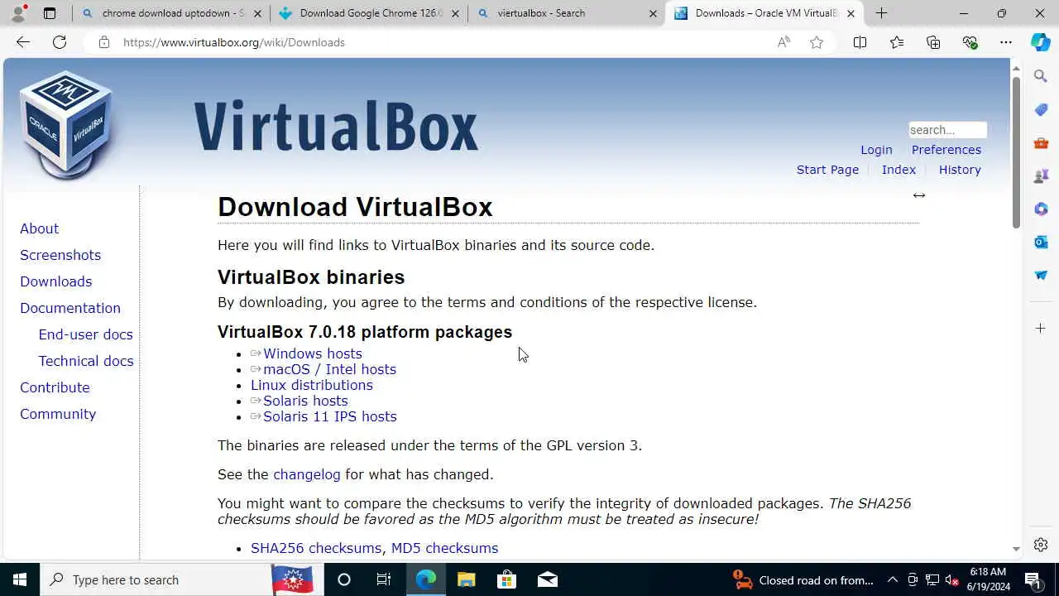1059x596 pixels.
Task: Open Contribute in left navigation
Action: pyautogui.click(x=55, y=387)
